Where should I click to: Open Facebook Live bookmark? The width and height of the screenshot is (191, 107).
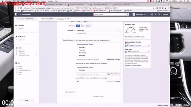coord(87,11)
